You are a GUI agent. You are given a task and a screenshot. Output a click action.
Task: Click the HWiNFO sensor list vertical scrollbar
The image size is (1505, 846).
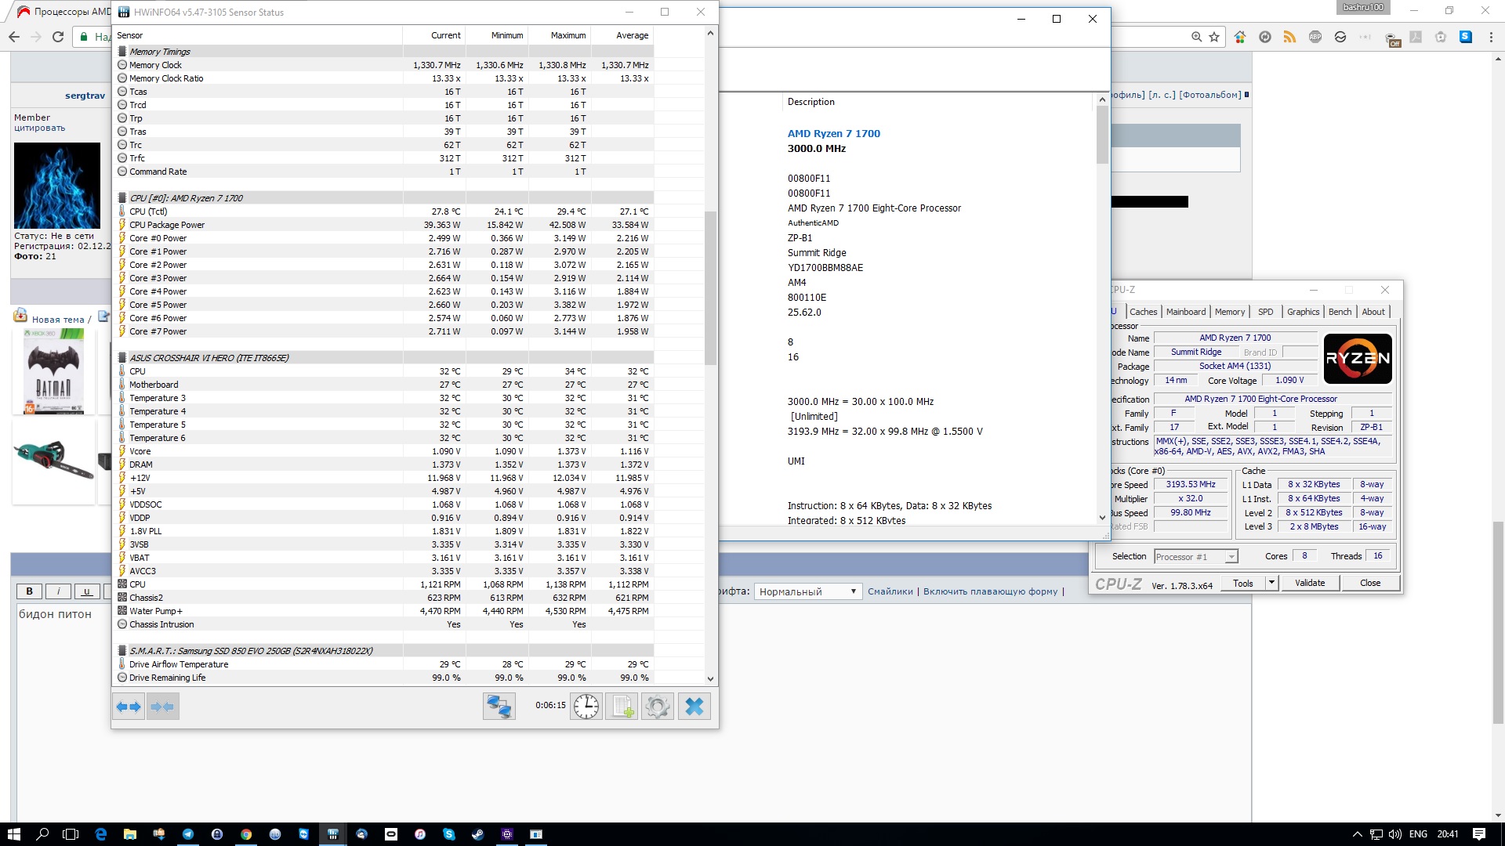[x=710, y=288]
